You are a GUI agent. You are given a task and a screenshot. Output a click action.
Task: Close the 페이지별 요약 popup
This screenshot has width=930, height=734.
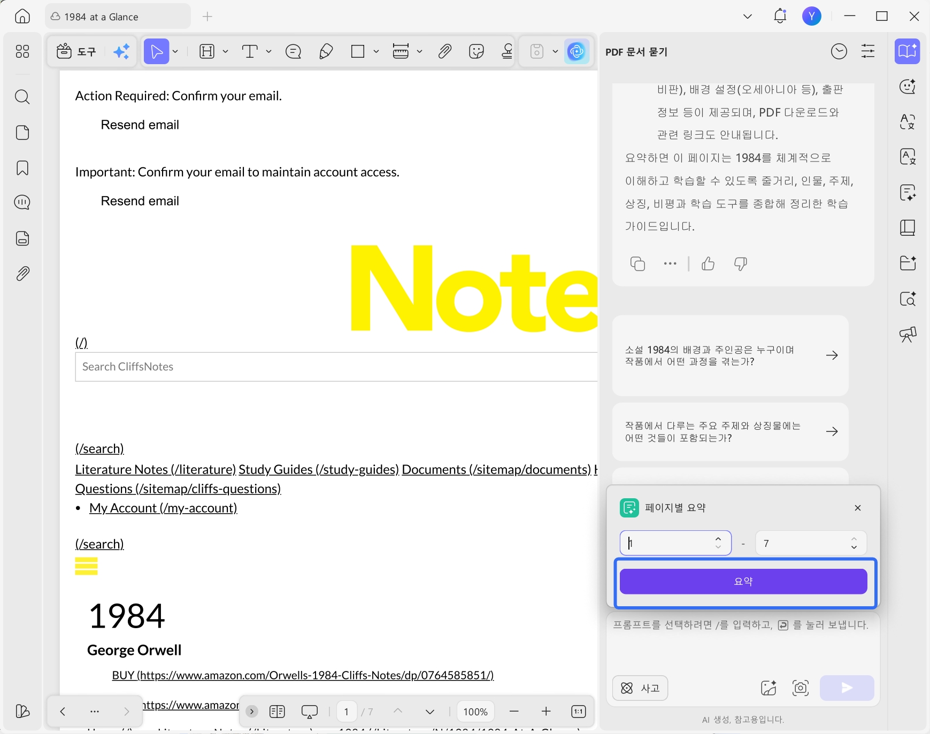coord(858,508)
